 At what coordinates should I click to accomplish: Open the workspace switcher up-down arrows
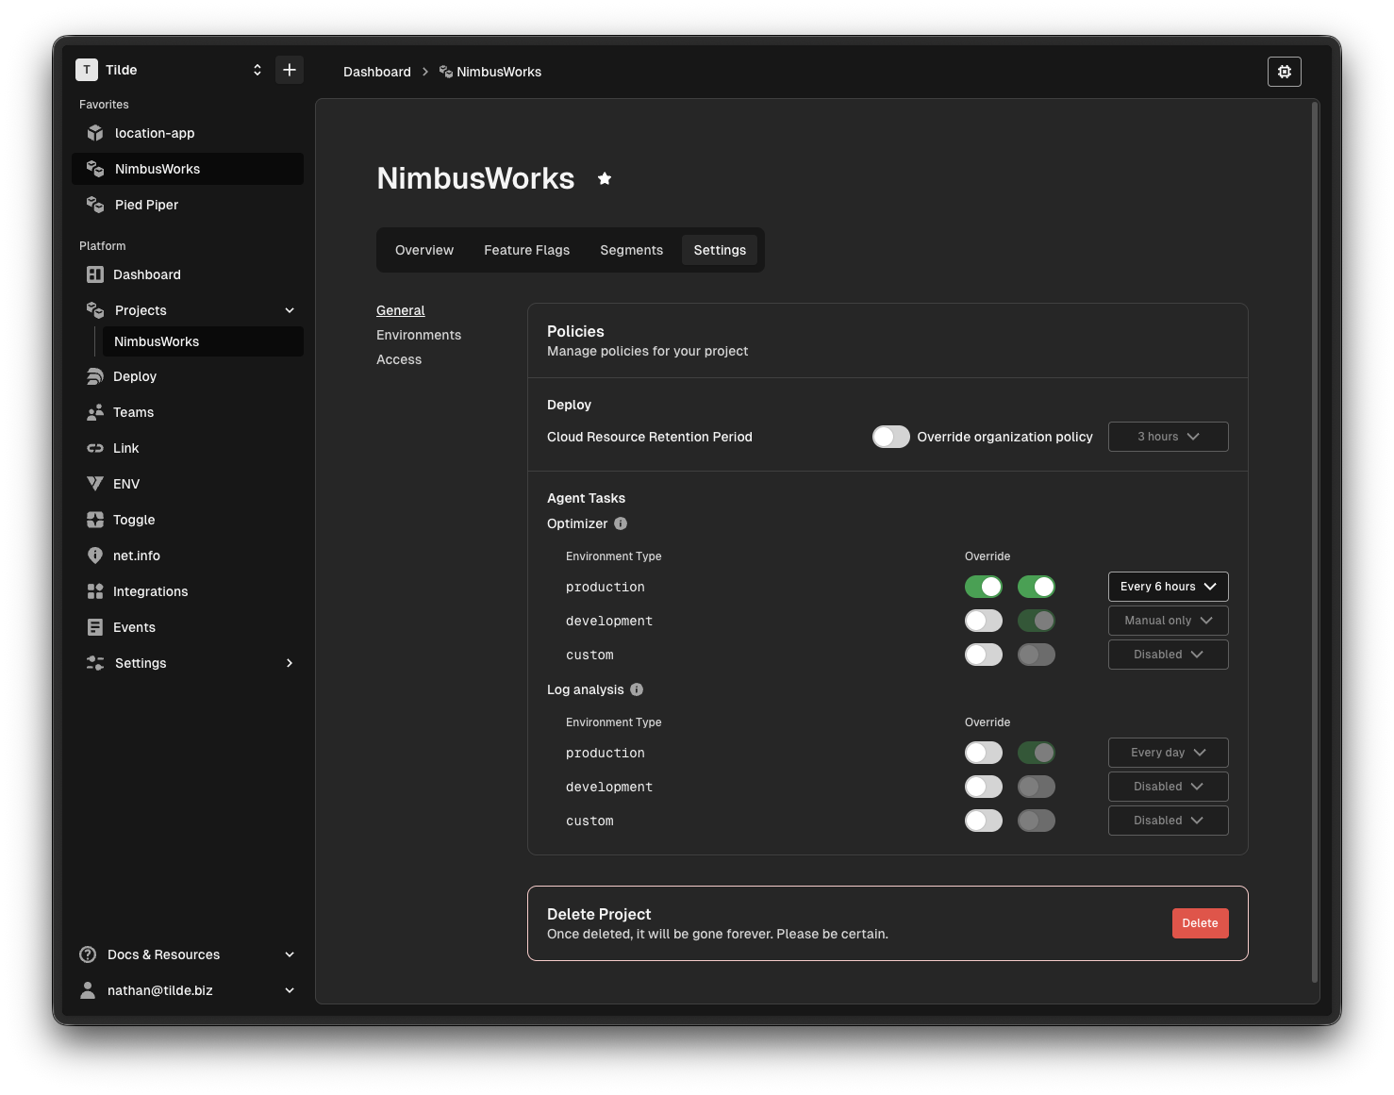257,70
